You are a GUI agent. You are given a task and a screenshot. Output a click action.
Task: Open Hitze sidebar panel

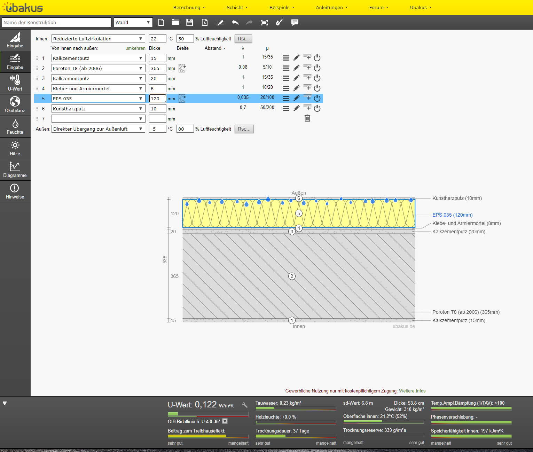[15, 148]
